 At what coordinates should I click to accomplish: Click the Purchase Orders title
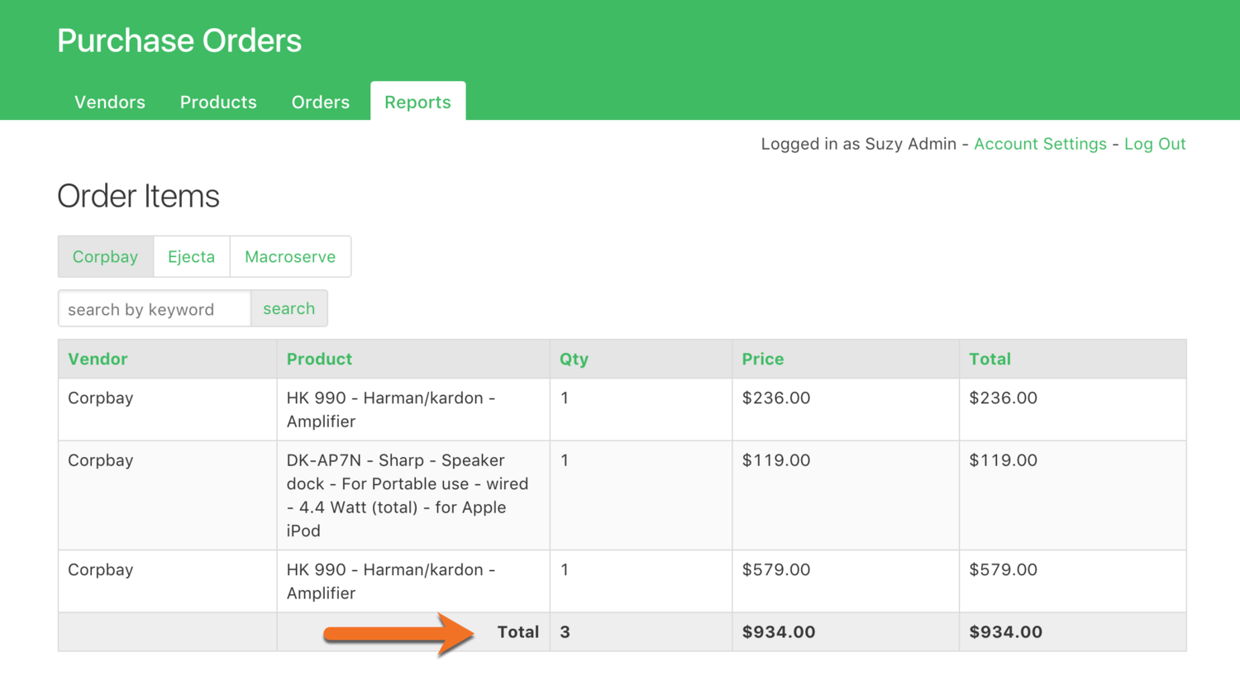[x=179, y=40]
